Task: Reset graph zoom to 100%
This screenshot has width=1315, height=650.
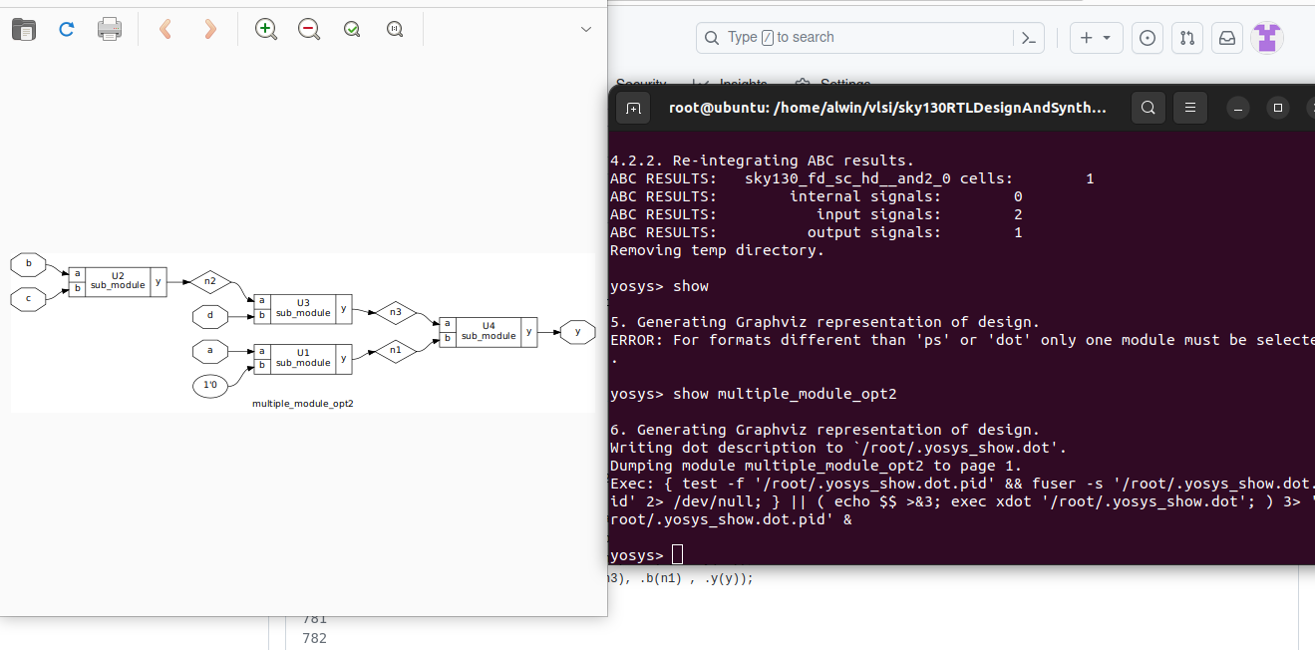Action: coord(395,29)
